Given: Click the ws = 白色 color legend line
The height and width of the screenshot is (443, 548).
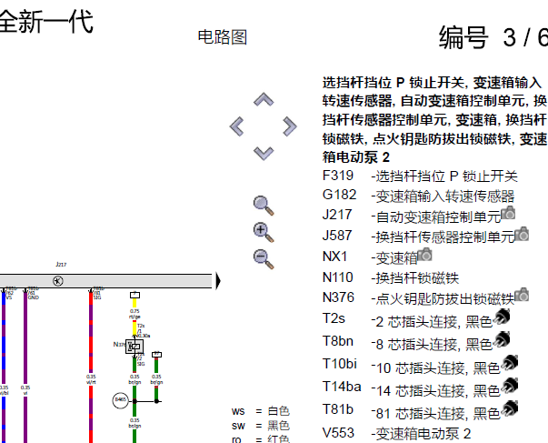Looking at the screenshot, I should (x=261, y=411).
